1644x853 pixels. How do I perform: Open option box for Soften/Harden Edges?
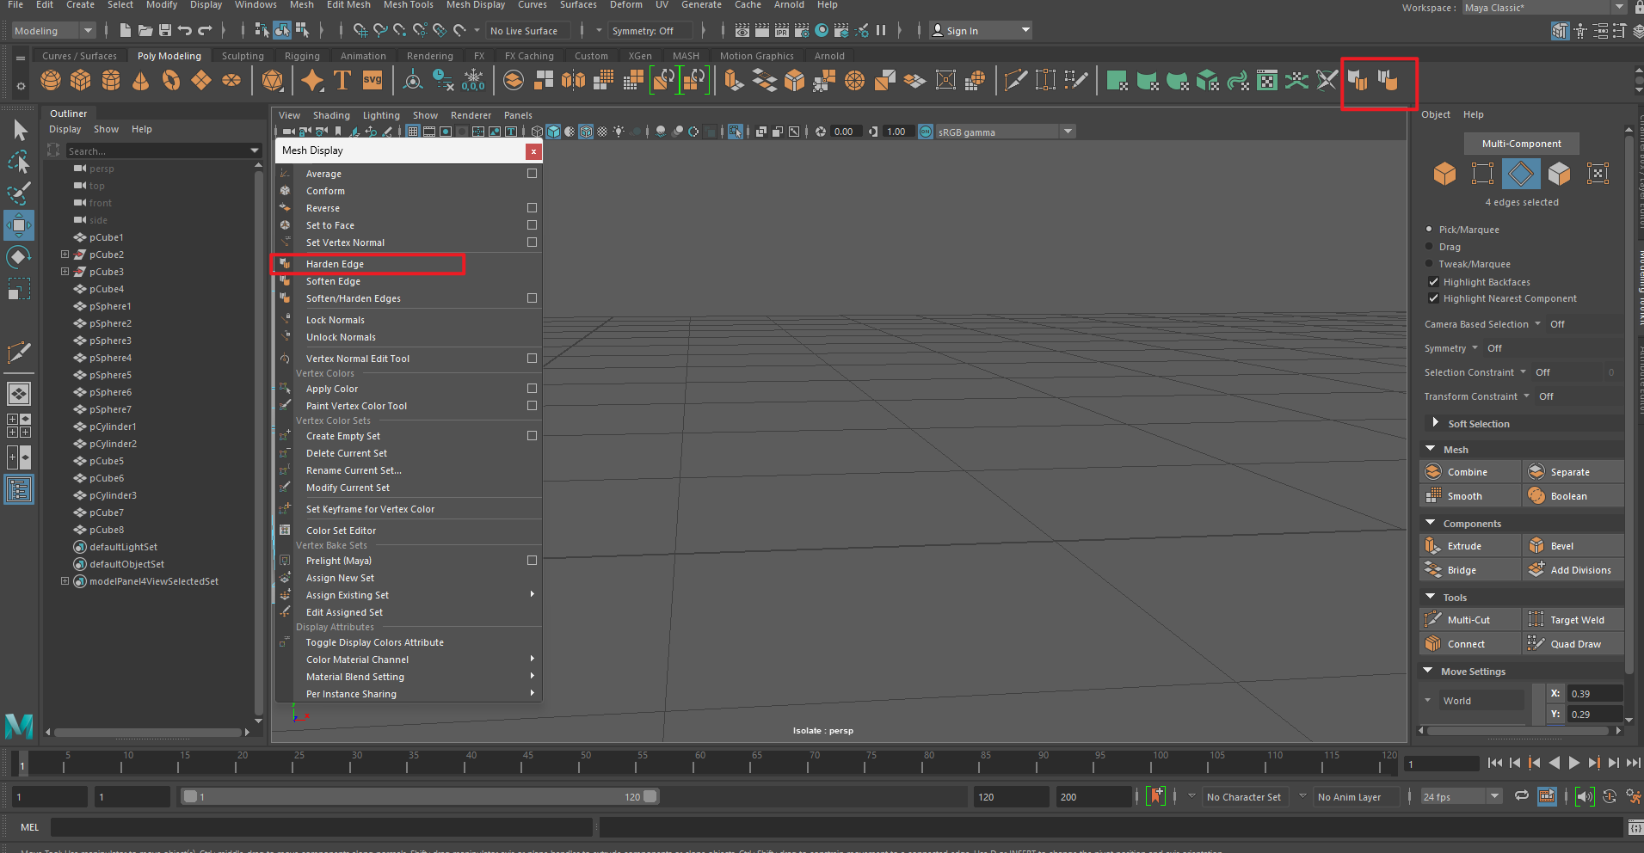[532, 298]
